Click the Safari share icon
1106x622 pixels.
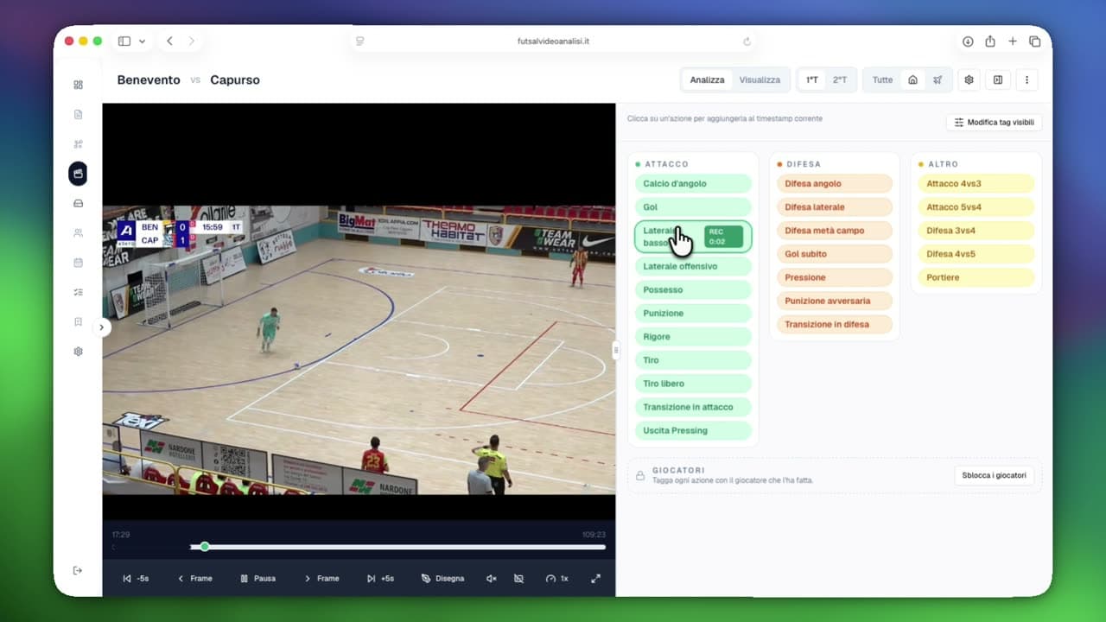pyautogui.click(x=990, y=41)
